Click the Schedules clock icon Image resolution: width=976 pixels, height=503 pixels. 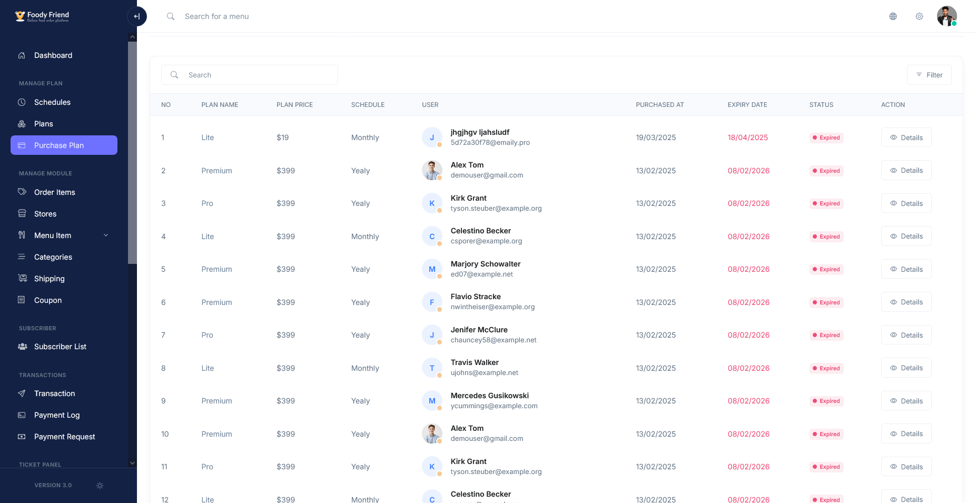(22, 102)
